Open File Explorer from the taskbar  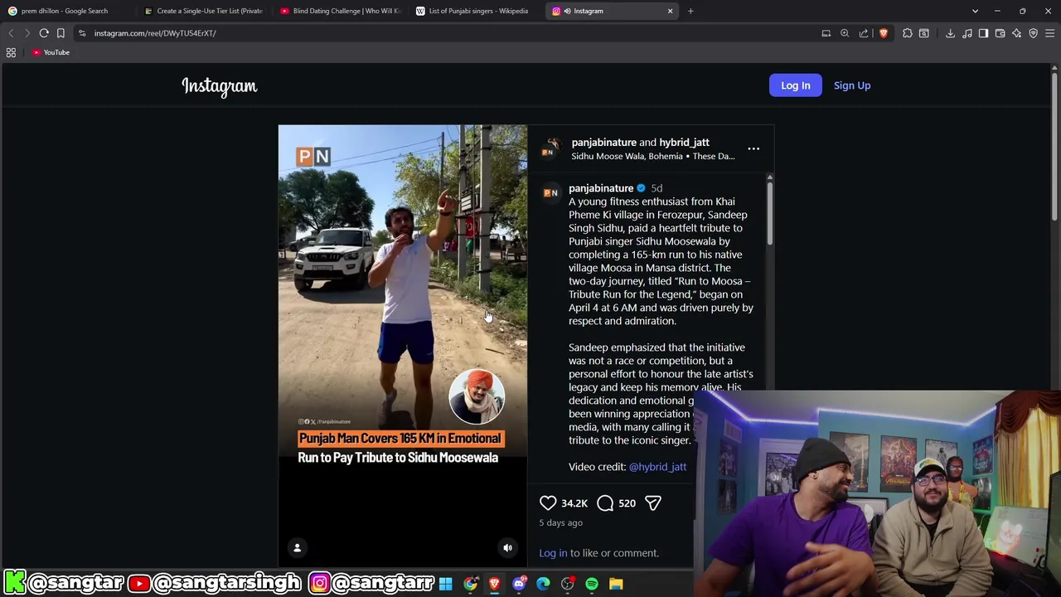click(616, 584)
